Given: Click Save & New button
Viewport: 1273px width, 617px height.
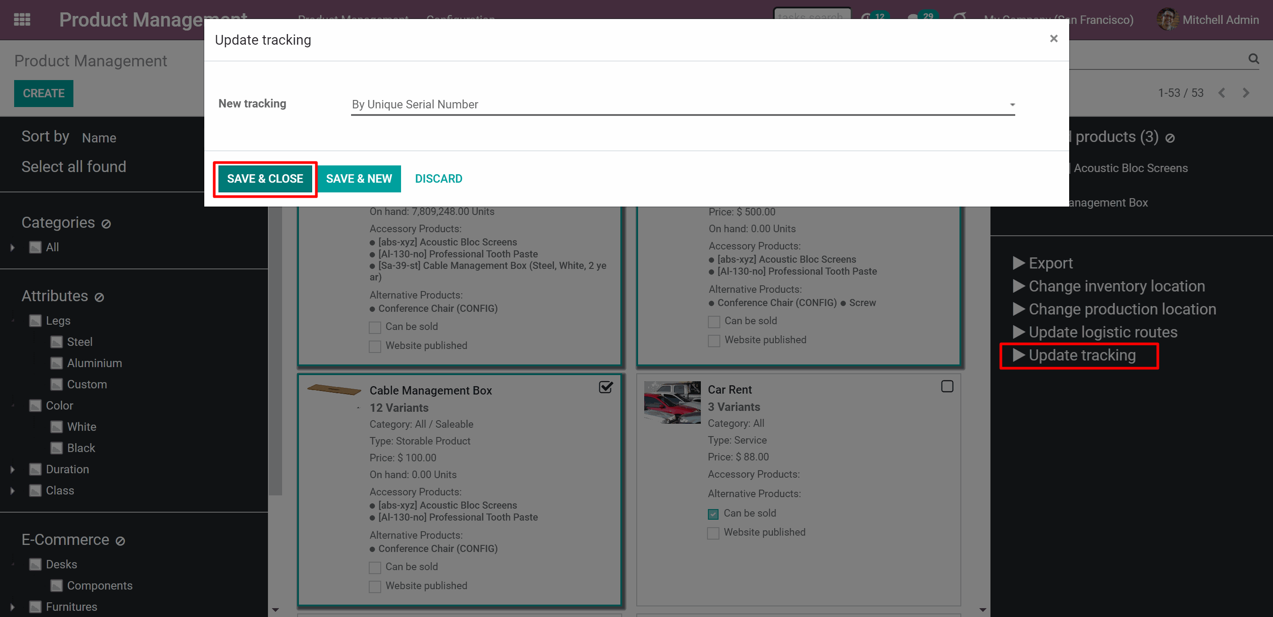Looking at the screenshot, I should [x=359, y=179].
